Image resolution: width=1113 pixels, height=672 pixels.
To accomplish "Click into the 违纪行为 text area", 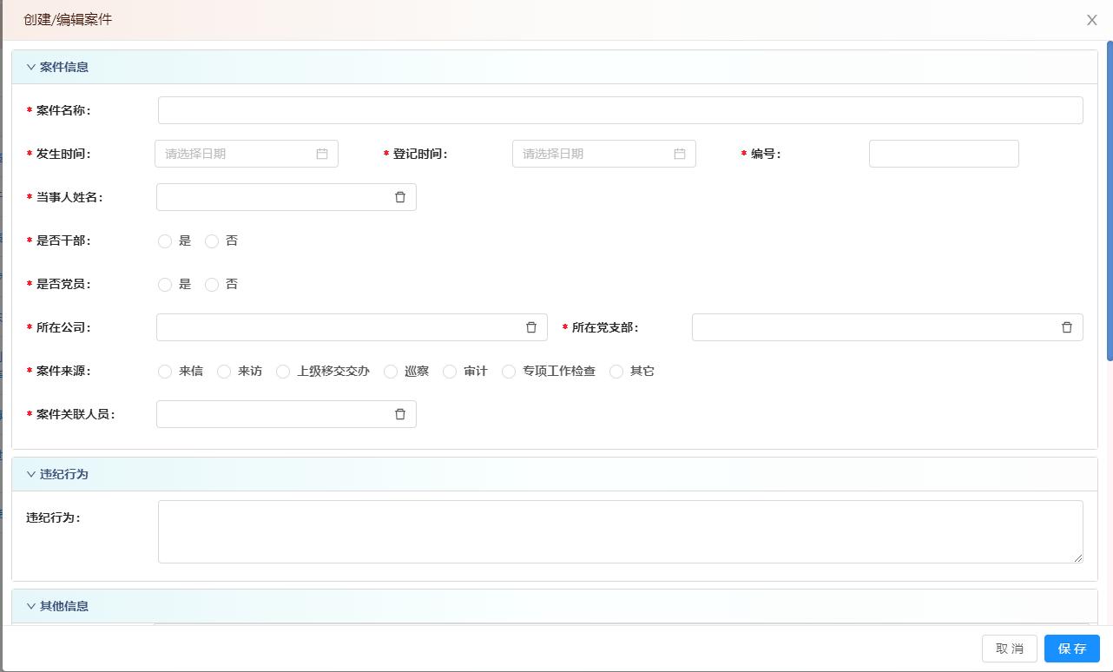I will point(621,531).
